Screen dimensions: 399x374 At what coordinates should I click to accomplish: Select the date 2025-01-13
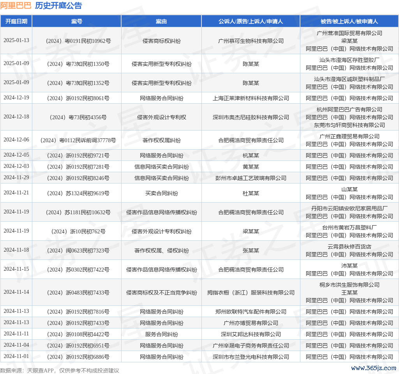16,41
